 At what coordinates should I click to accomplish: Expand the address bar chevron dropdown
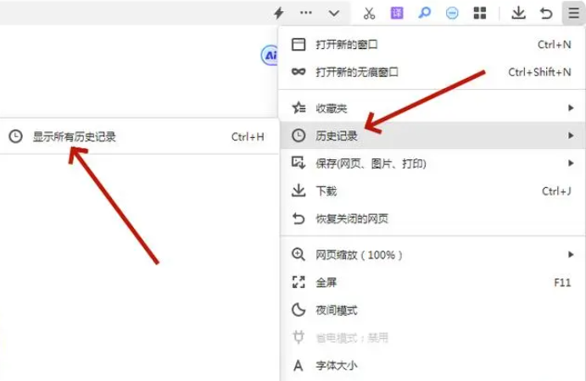click(x=334, y=14)
